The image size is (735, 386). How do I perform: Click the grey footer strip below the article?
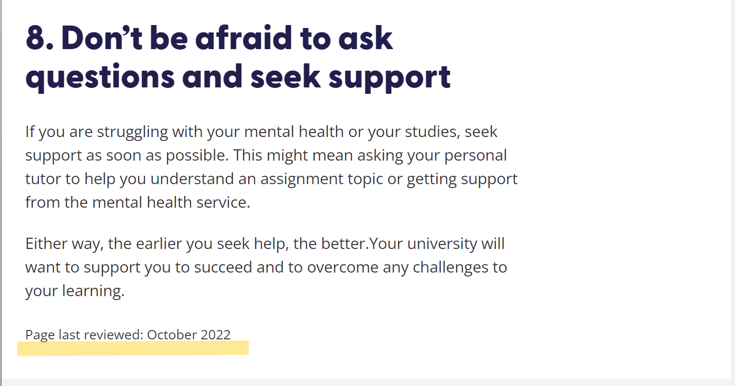point(367,382)
